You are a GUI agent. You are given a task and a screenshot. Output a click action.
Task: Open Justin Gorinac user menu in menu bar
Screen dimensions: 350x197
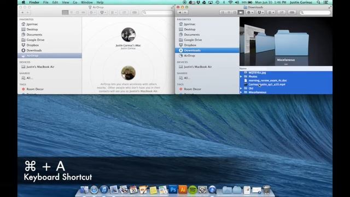(x=301, y=2)
